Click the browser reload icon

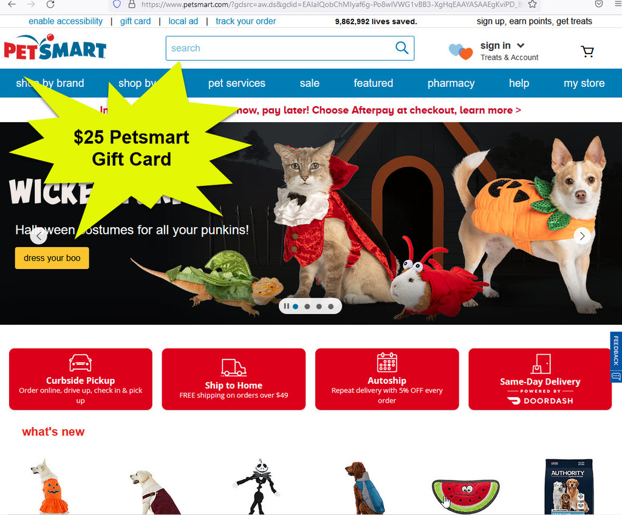[50, 4]
